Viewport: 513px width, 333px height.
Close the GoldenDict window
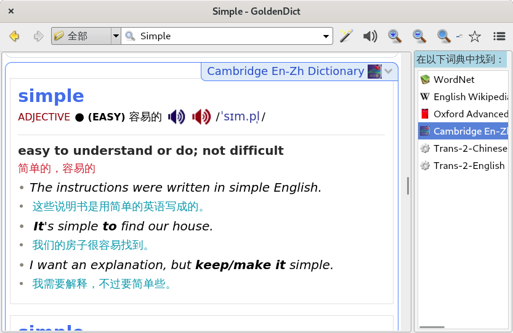coord(11,11)
